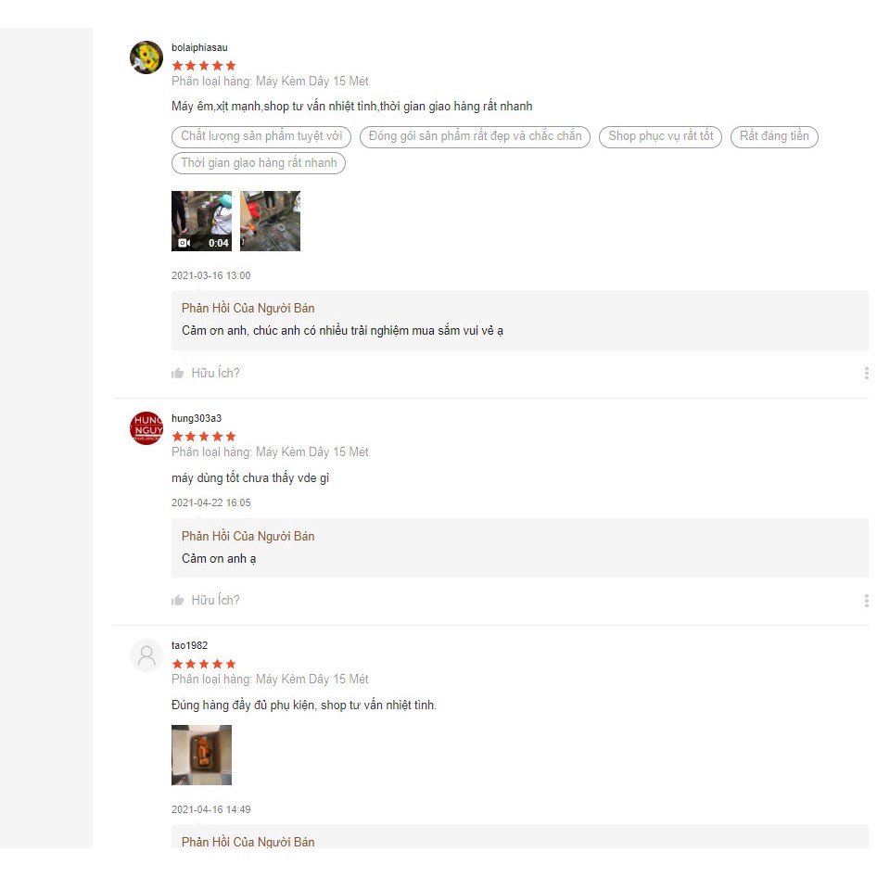This screenshot has width=877, height=877.
Task: Click thumbs-up icon under bolaiphiasau's review
Action: pyautogui.click(x=178, y=374)
